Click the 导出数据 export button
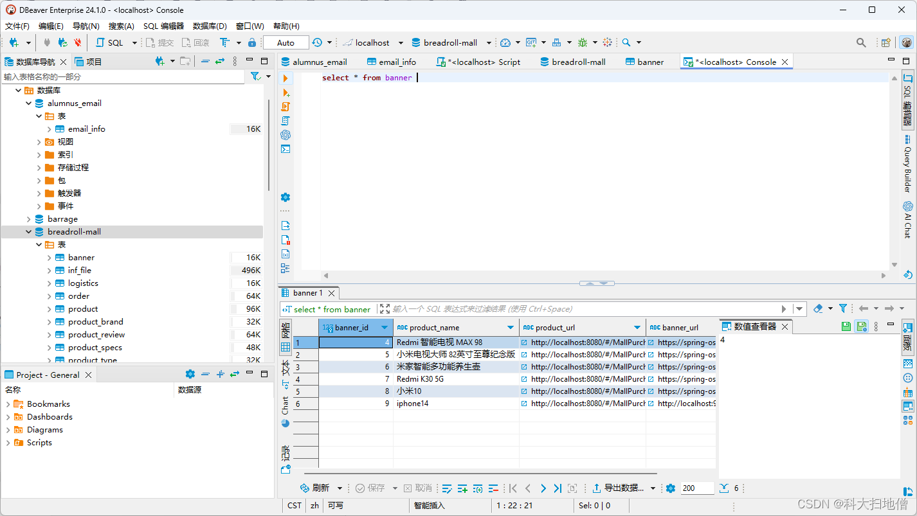This screenshot has width=917, height=516. [617, 488]
